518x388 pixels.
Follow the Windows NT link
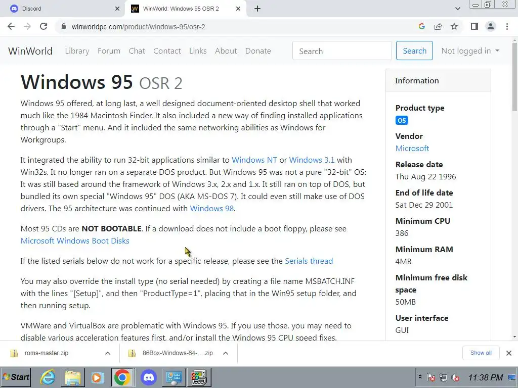click(x=254, y=160)
